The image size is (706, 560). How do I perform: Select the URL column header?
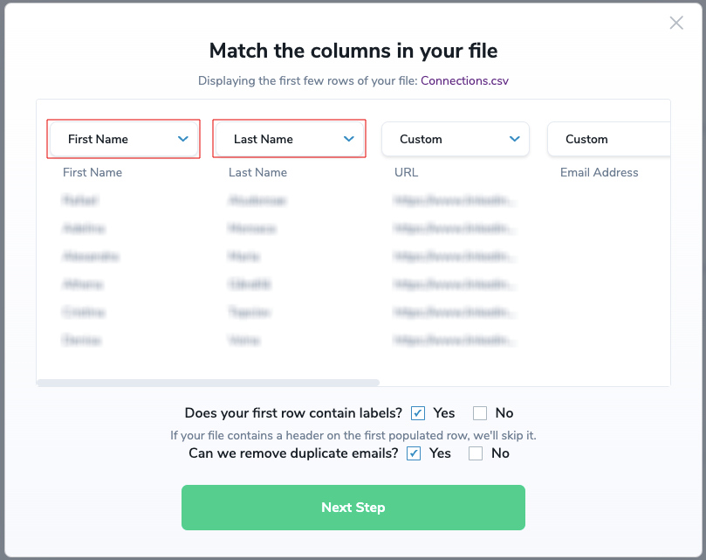pyautogui.click(x=406, y=172)
